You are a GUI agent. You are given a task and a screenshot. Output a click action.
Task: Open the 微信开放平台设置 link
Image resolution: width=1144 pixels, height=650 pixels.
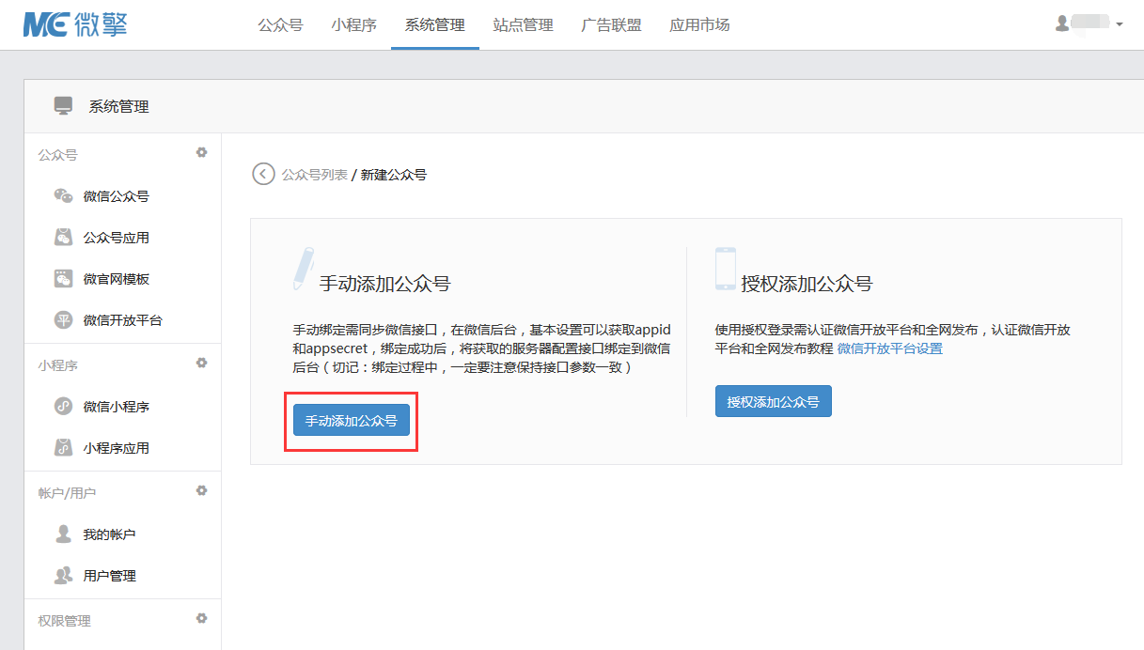pyautogui.click(x=889, y=348)
